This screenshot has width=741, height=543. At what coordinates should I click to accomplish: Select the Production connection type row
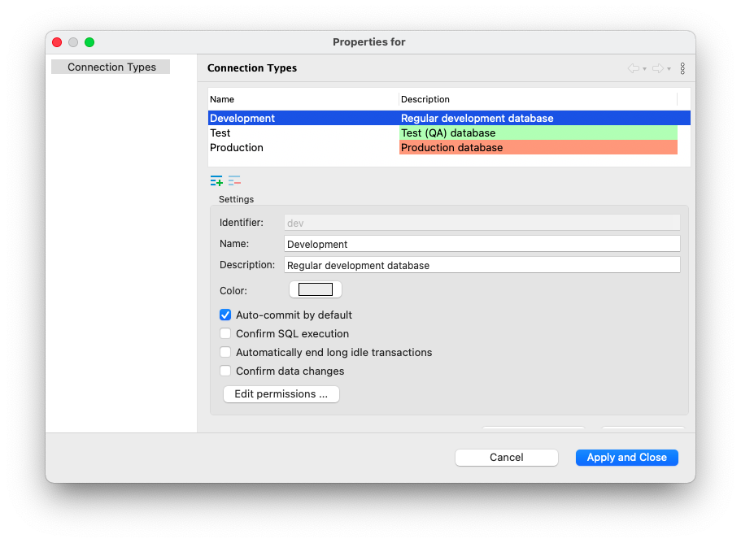coord(449,147)
